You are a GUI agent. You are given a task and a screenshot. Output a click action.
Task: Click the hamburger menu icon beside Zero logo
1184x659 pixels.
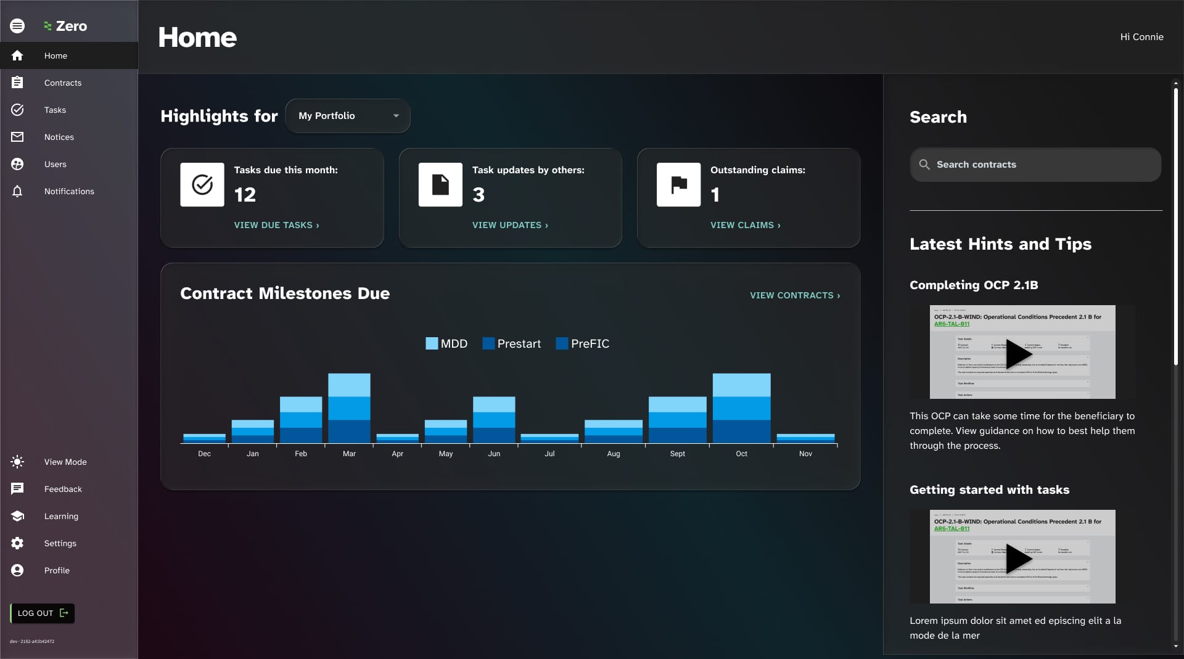(x=17, y=26)
